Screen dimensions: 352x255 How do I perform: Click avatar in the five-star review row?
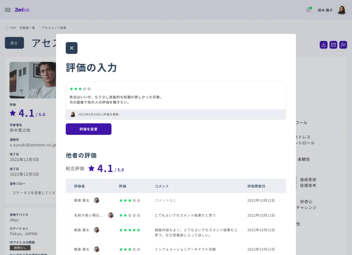coord(97,230)
